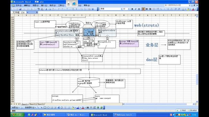
Task: Click the Cut scissors icon
Action: point(46,9)
